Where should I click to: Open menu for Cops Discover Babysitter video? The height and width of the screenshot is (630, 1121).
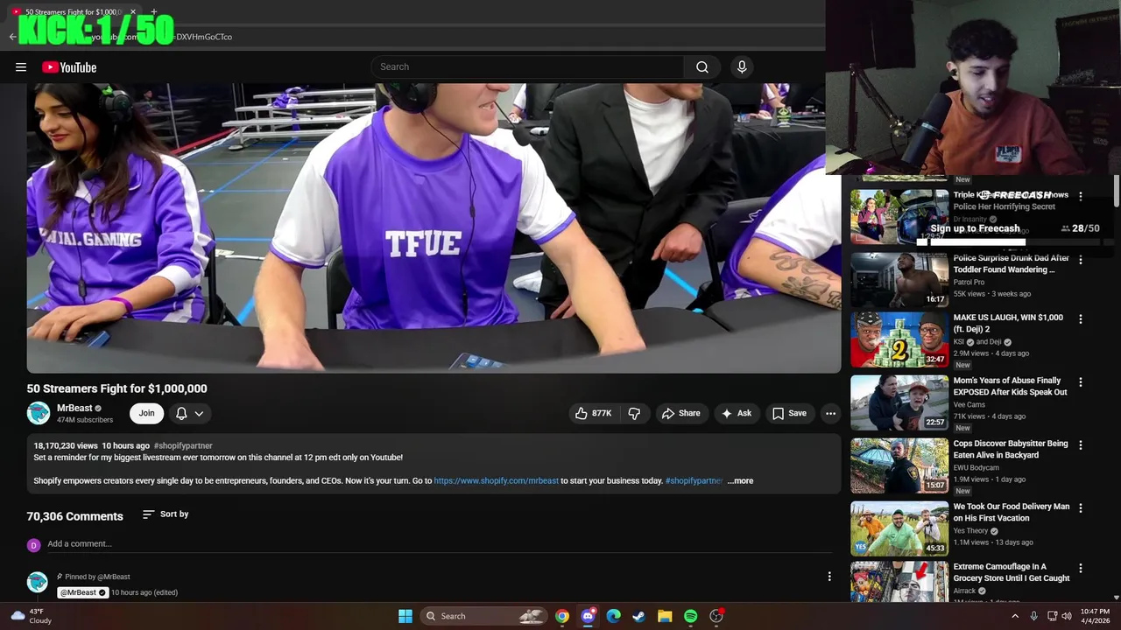[1080, 445]
